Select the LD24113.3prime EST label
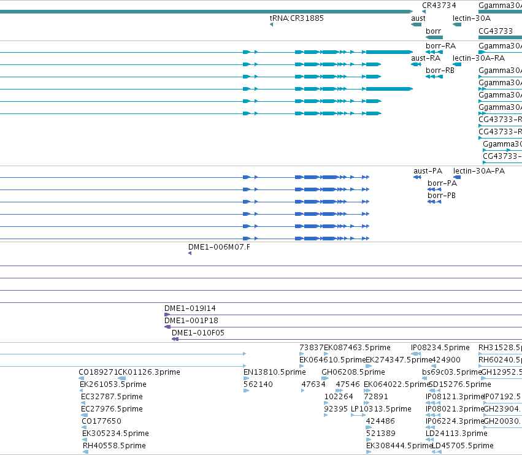This screenshot has width=522, height=455. pos(456,434)
